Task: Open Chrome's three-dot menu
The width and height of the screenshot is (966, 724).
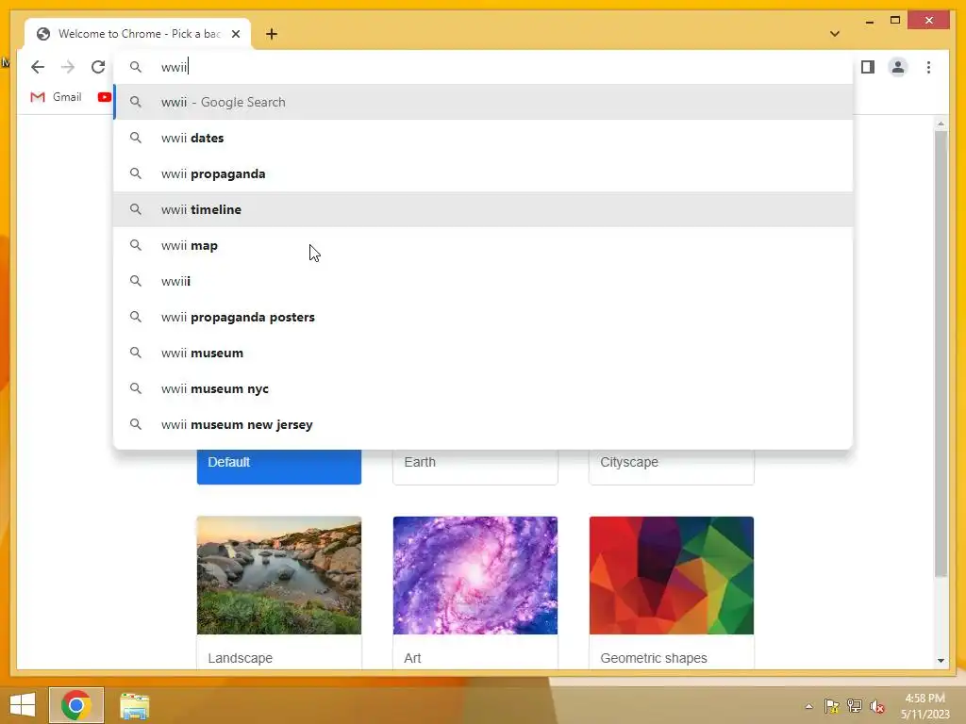Action: [928, 67]
